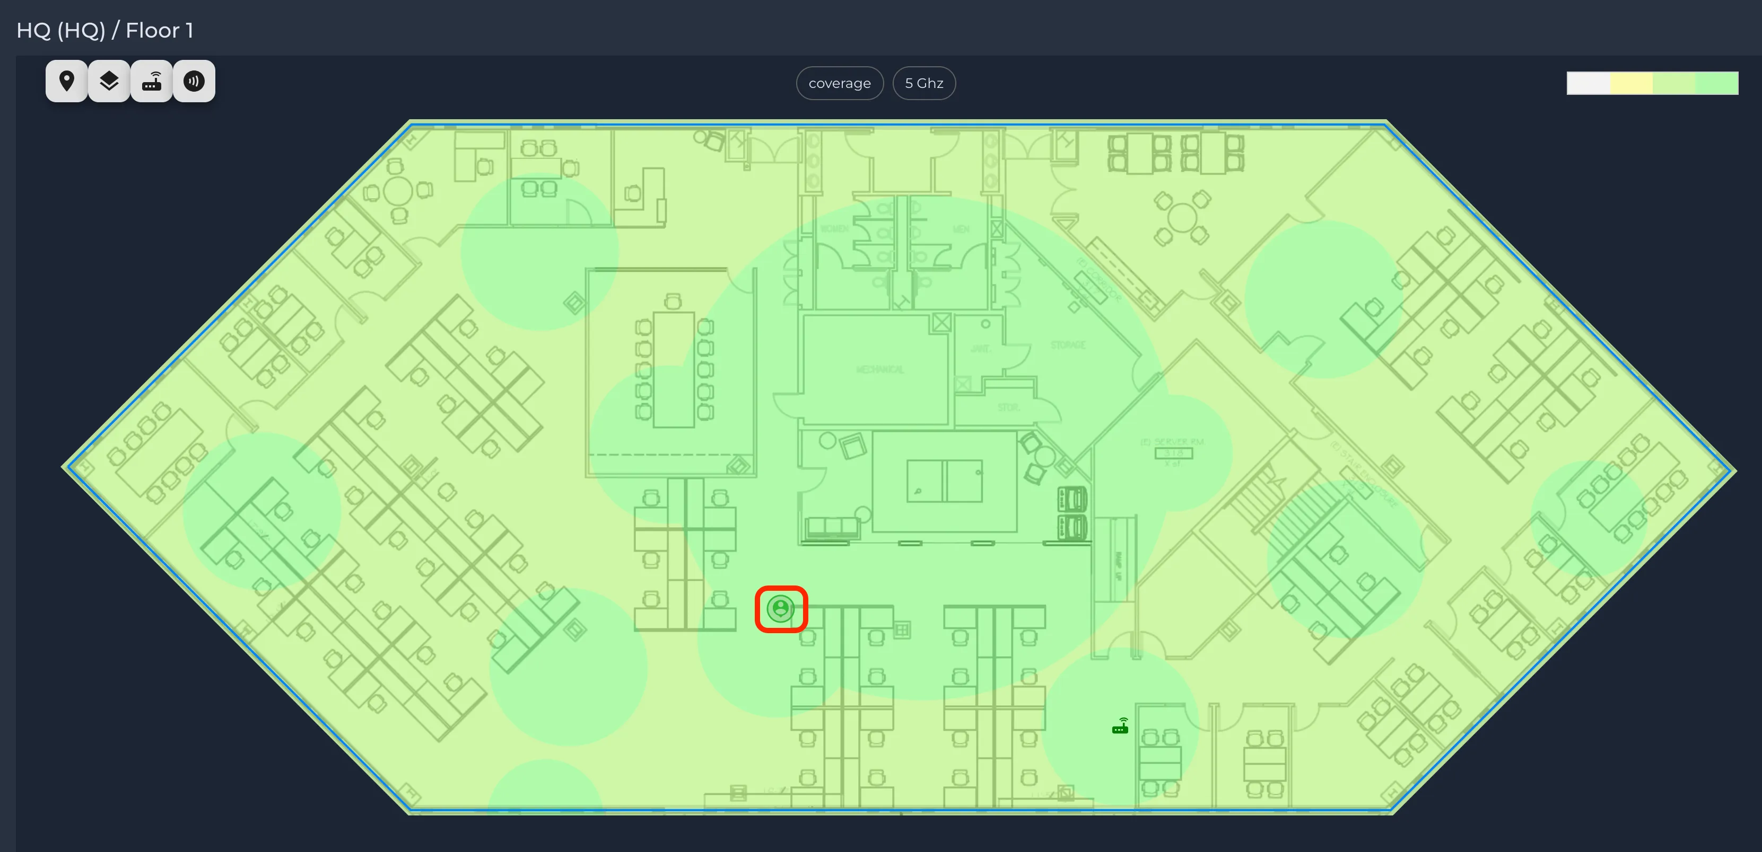The width and height of the screenshot is (1762, 852).
Task: Click the bright green end segment of the coverage legend
Action: [1717, 83]
